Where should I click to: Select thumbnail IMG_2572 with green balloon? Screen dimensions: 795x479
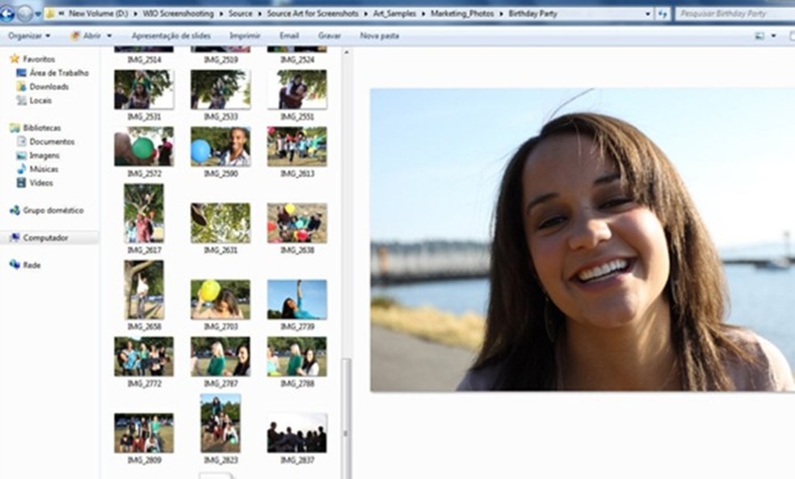(x=144, y=146)
